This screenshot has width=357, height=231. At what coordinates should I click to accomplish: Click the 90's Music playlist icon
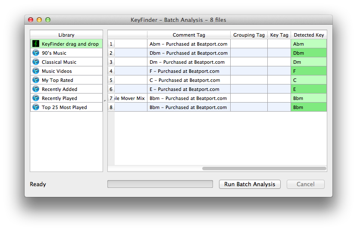36,53
